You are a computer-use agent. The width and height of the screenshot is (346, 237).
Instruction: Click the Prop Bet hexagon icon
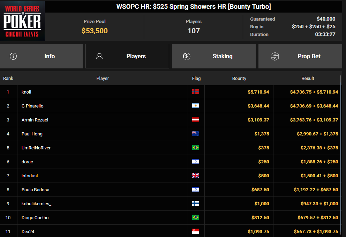(275, 56)
